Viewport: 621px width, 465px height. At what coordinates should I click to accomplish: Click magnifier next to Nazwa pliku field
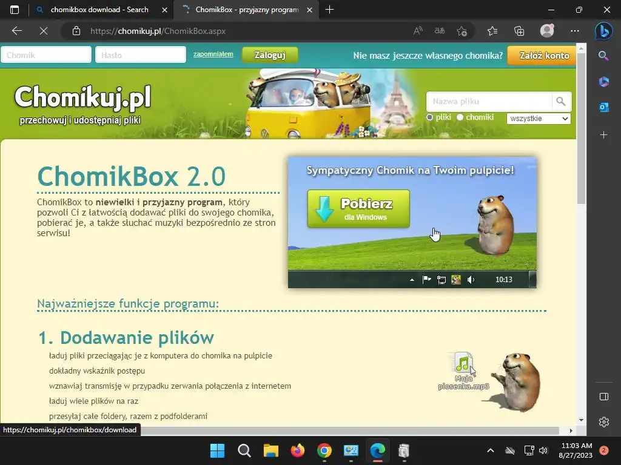point(561,102)
